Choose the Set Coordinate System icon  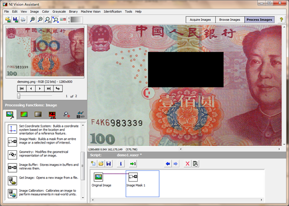coord(13,129)
